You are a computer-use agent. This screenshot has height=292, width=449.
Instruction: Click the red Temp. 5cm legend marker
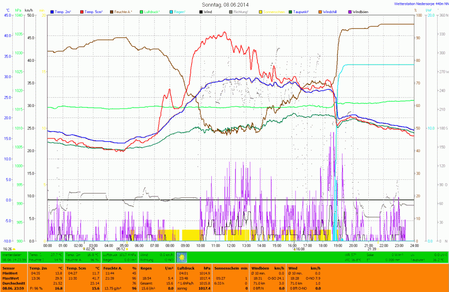click(82, 11)
